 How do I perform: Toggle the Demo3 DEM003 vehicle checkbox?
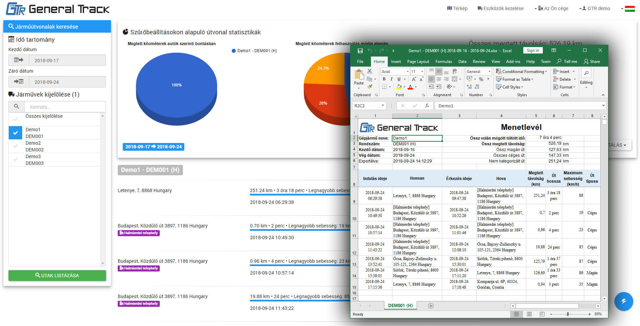[x=15, y=160]
